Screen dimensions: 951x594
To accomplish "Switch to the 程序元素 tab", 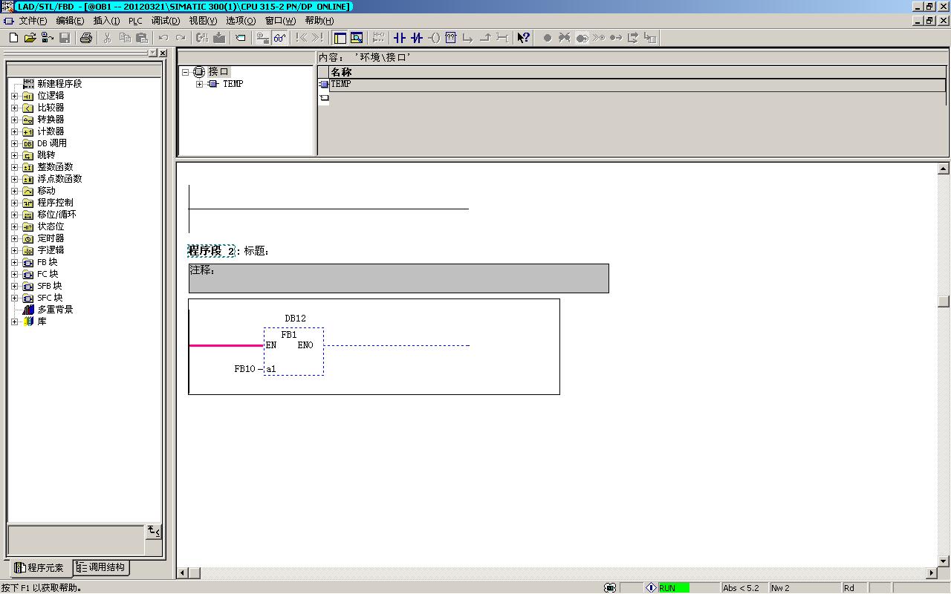I will (x=39, y=568).
